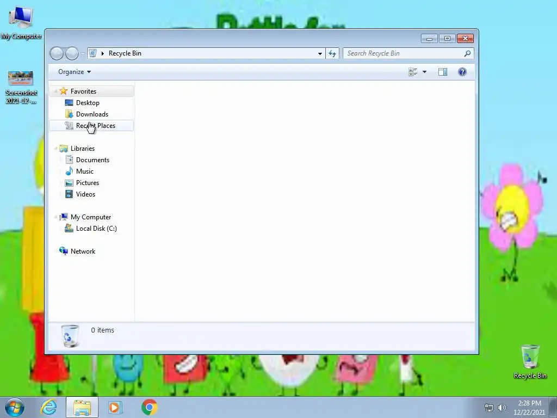Click the Forward navigation arrow button
Viewport: 557px width, 418px height.
point(72,53)
